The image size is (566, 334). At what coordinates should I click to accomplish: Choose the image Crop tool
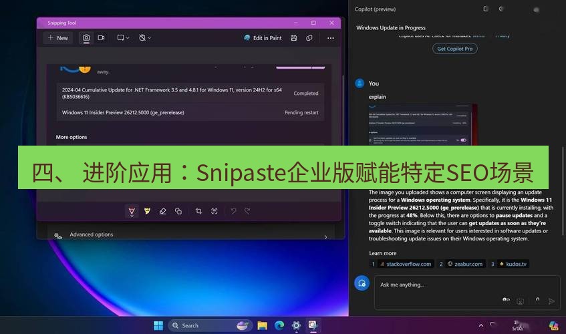198,211
